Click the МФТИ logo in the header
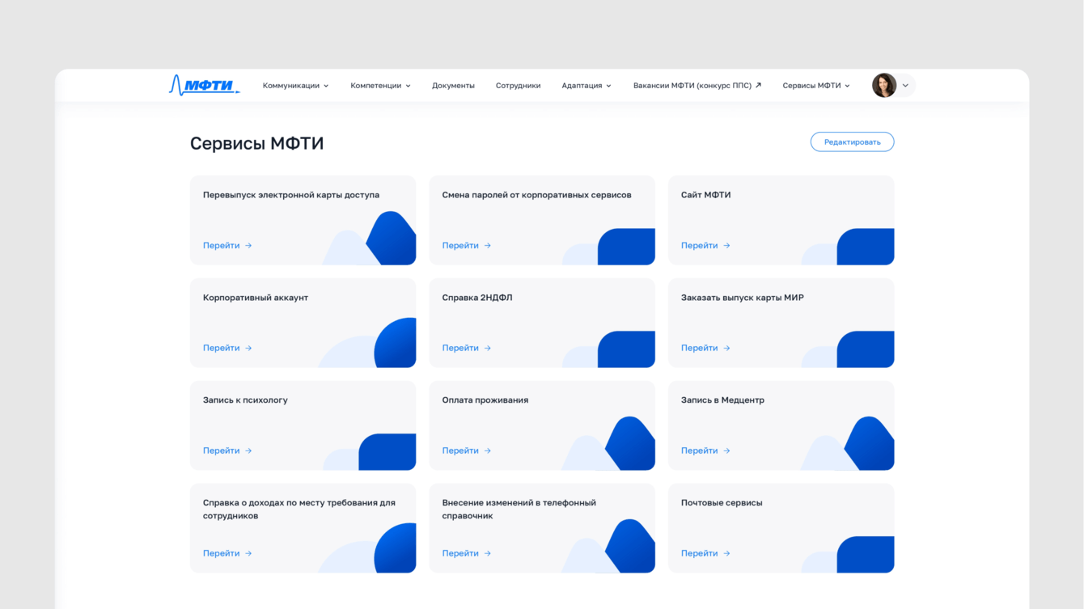Image resolution: width=1084 pixels, height=609 pixels. 205,85
